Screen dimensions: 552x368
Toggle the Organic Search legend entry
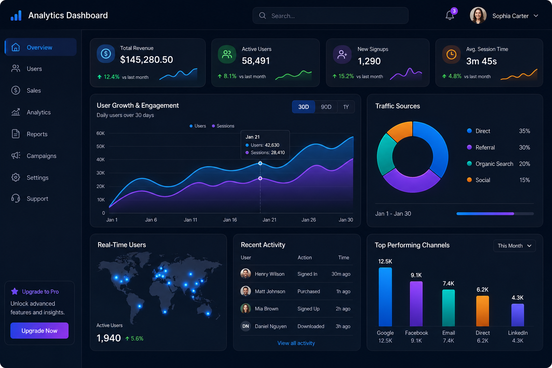coord(498,164)
